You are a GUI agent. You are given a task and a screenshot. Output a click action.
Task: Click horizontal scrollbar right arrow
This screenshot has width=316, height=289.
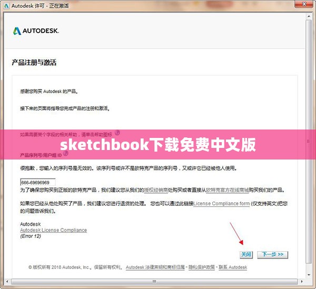pos(302,282)
